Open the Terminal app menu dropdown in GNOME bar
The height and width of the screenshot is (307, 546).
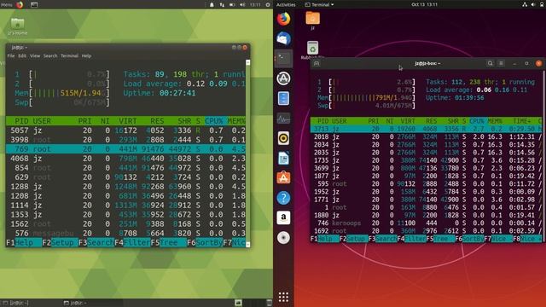click(319, 4)
